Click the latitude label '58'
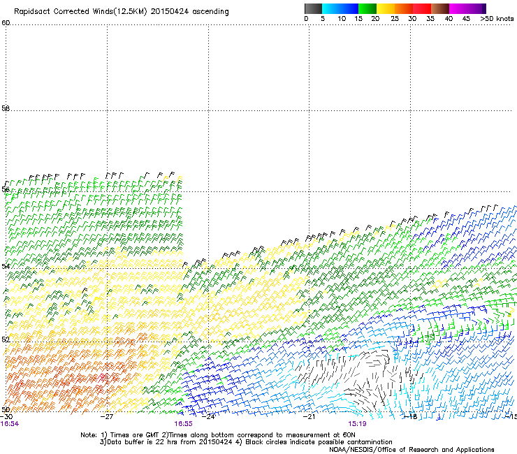The image size is (517, 454). pyautogui.click(x=6, y=108)
